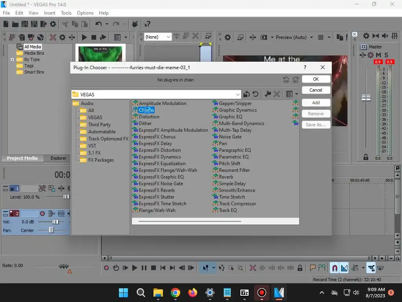This screenshot has width=402, height=302.
Task: Click Cancel in the Plug-In Chooser
Action: point(316,90)
